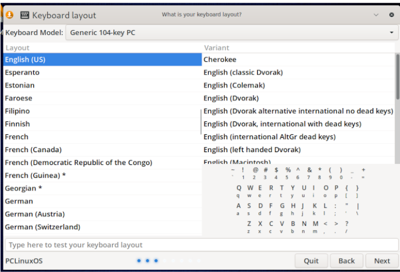The image size is (400, 272).
Task: Click the third progress step dot
Action: [x=156, y=261]
